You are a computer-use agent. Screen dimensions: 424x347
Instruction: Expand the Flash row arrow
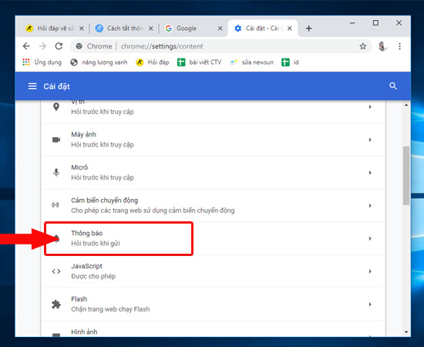click(x=370, y=305)
